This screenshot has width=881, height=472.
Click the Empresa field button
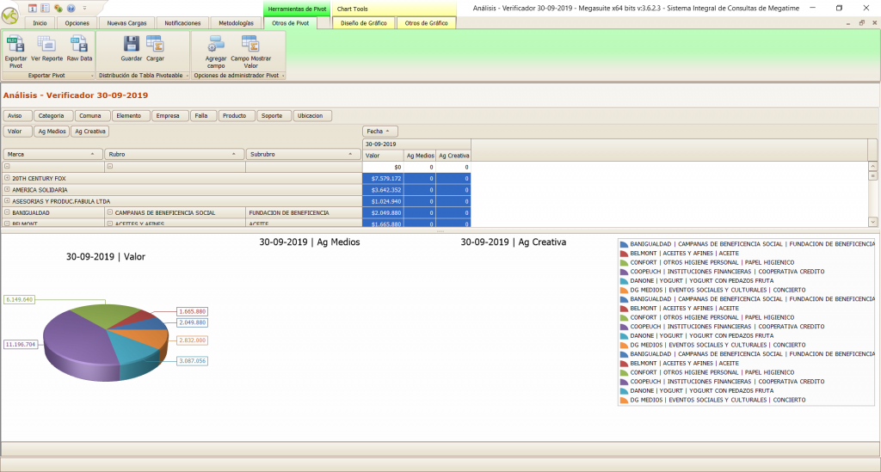click(170, 115)
